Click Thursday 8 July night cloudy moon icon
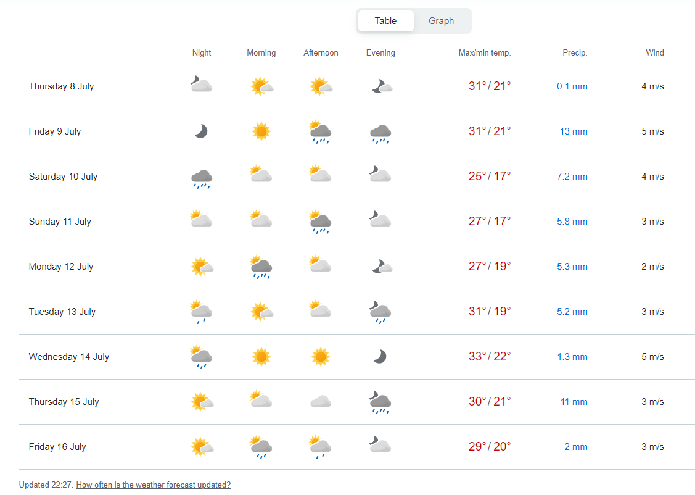The width and height of the screenshot is (695, 495). pyautogui.click(x=201, y=85)
